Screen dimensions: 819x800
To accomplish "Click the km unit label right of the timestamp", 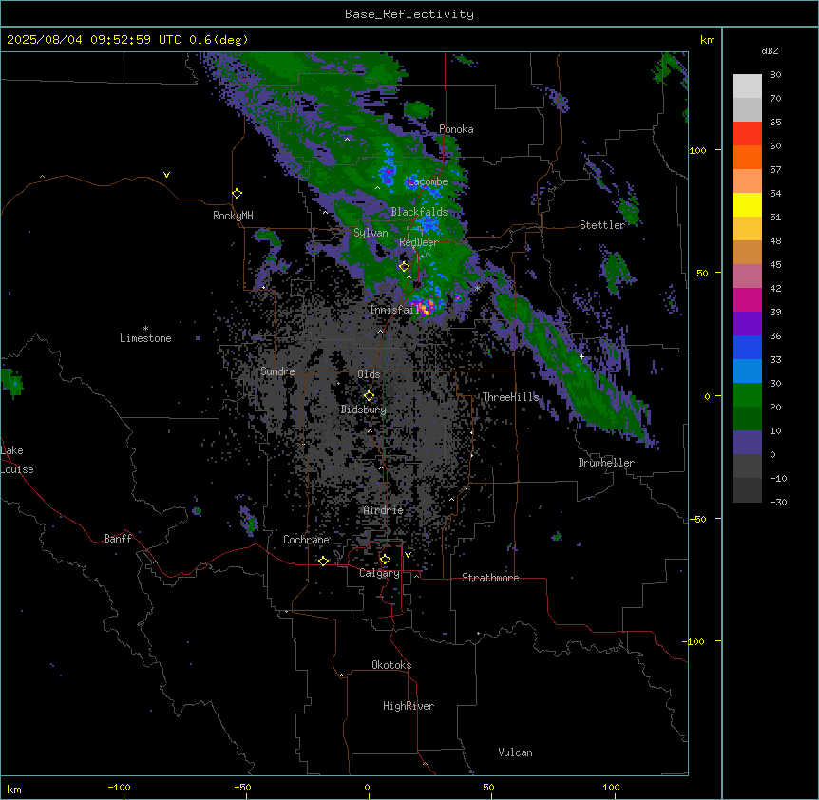I will 707,40.
